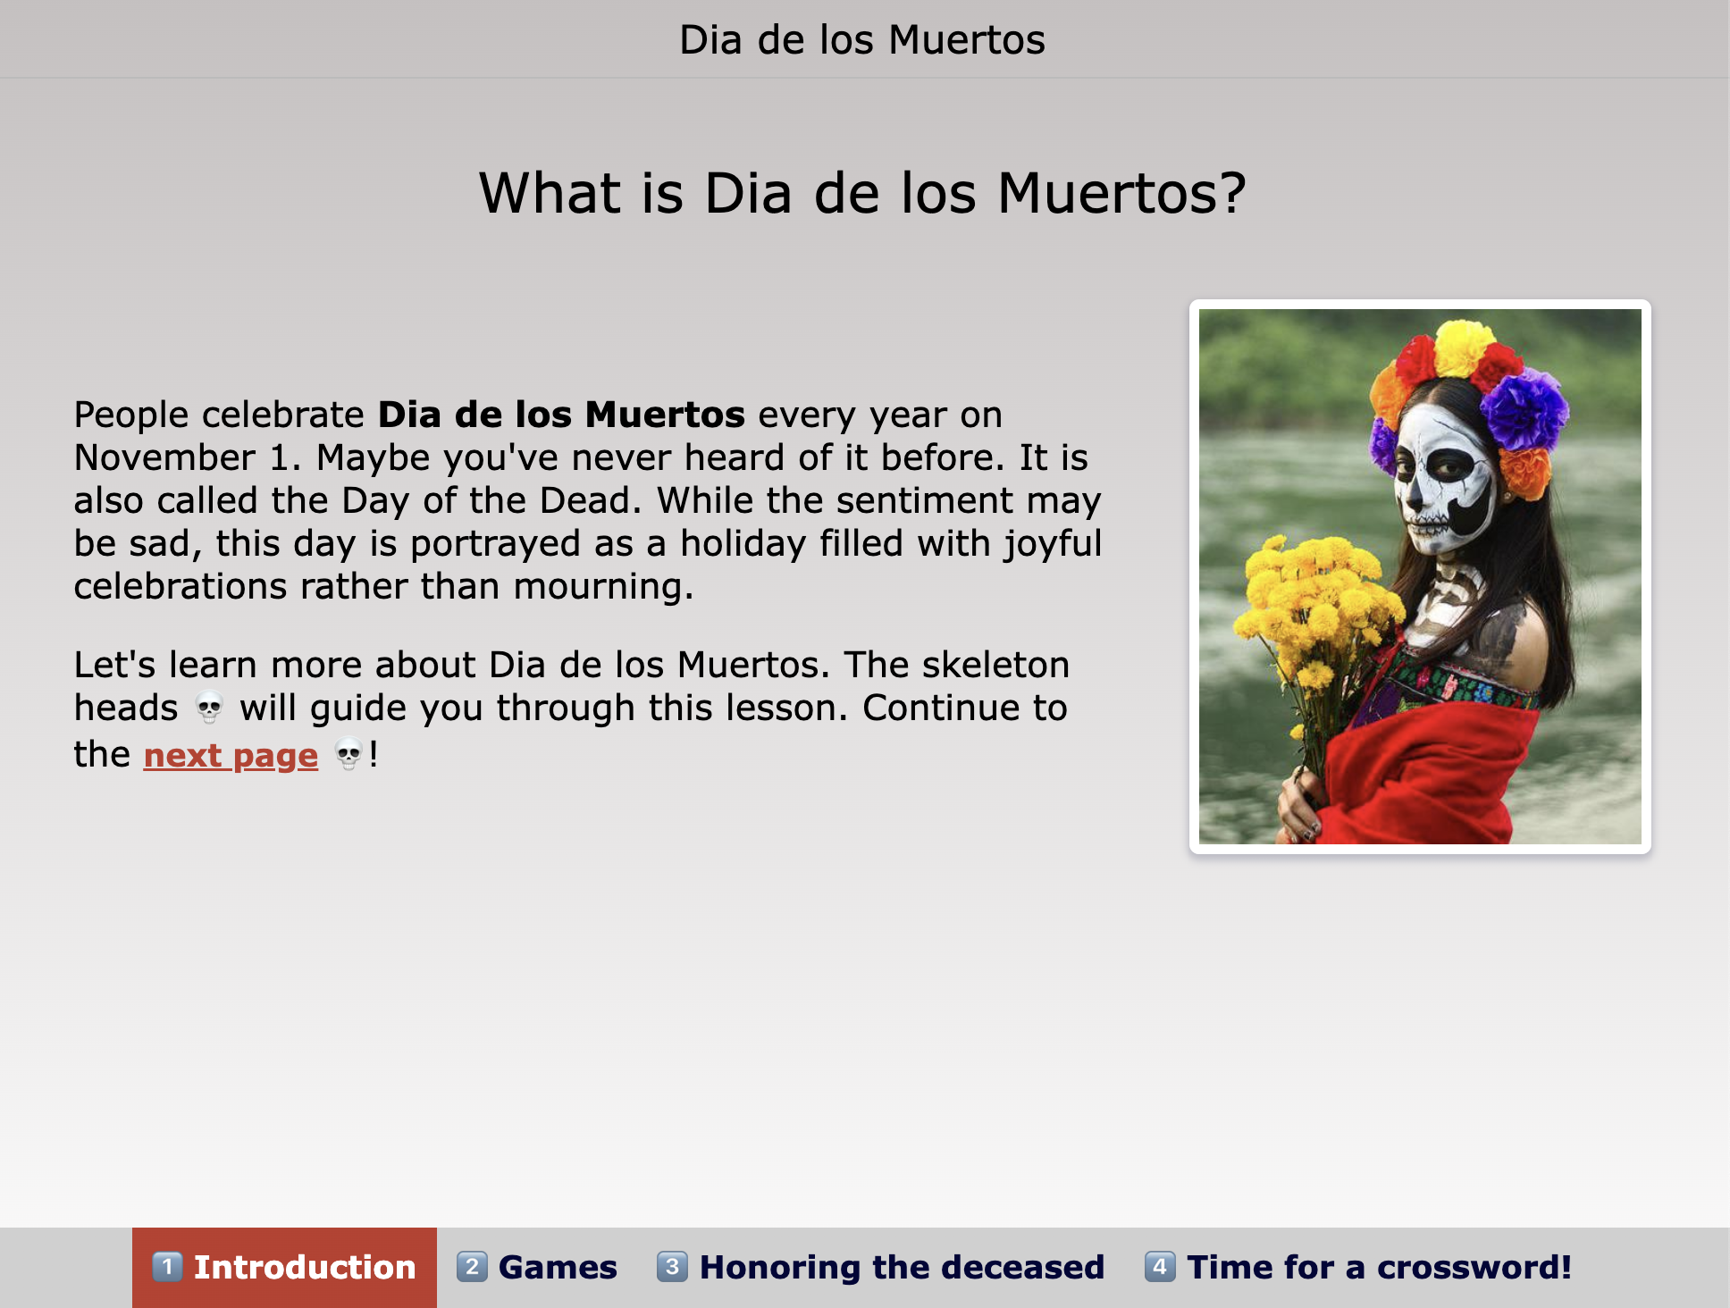Click the numbered badge '3' before Honoring the deceased
Viewport: 1730px width, 1308px height.
(673, 1266)
